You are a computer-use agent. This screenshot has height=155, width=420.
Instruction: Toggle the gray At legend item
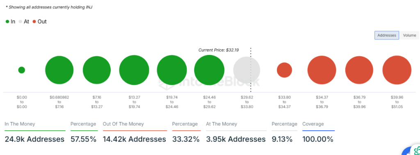[24, 22]
